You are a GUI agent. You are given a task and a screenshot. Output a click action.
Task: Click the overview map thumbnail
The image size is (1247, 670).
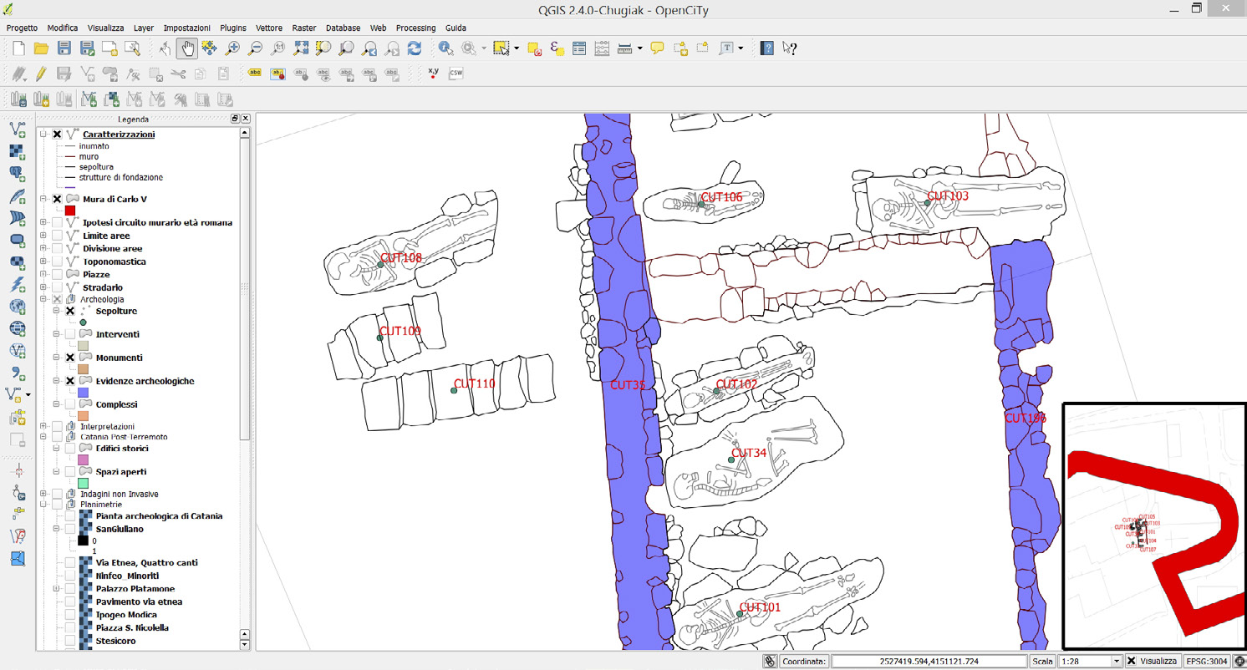click(1154, 525)
